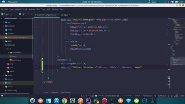Expand the components folder under js
This screenshot has width=185, height=104.
point(8,53)
